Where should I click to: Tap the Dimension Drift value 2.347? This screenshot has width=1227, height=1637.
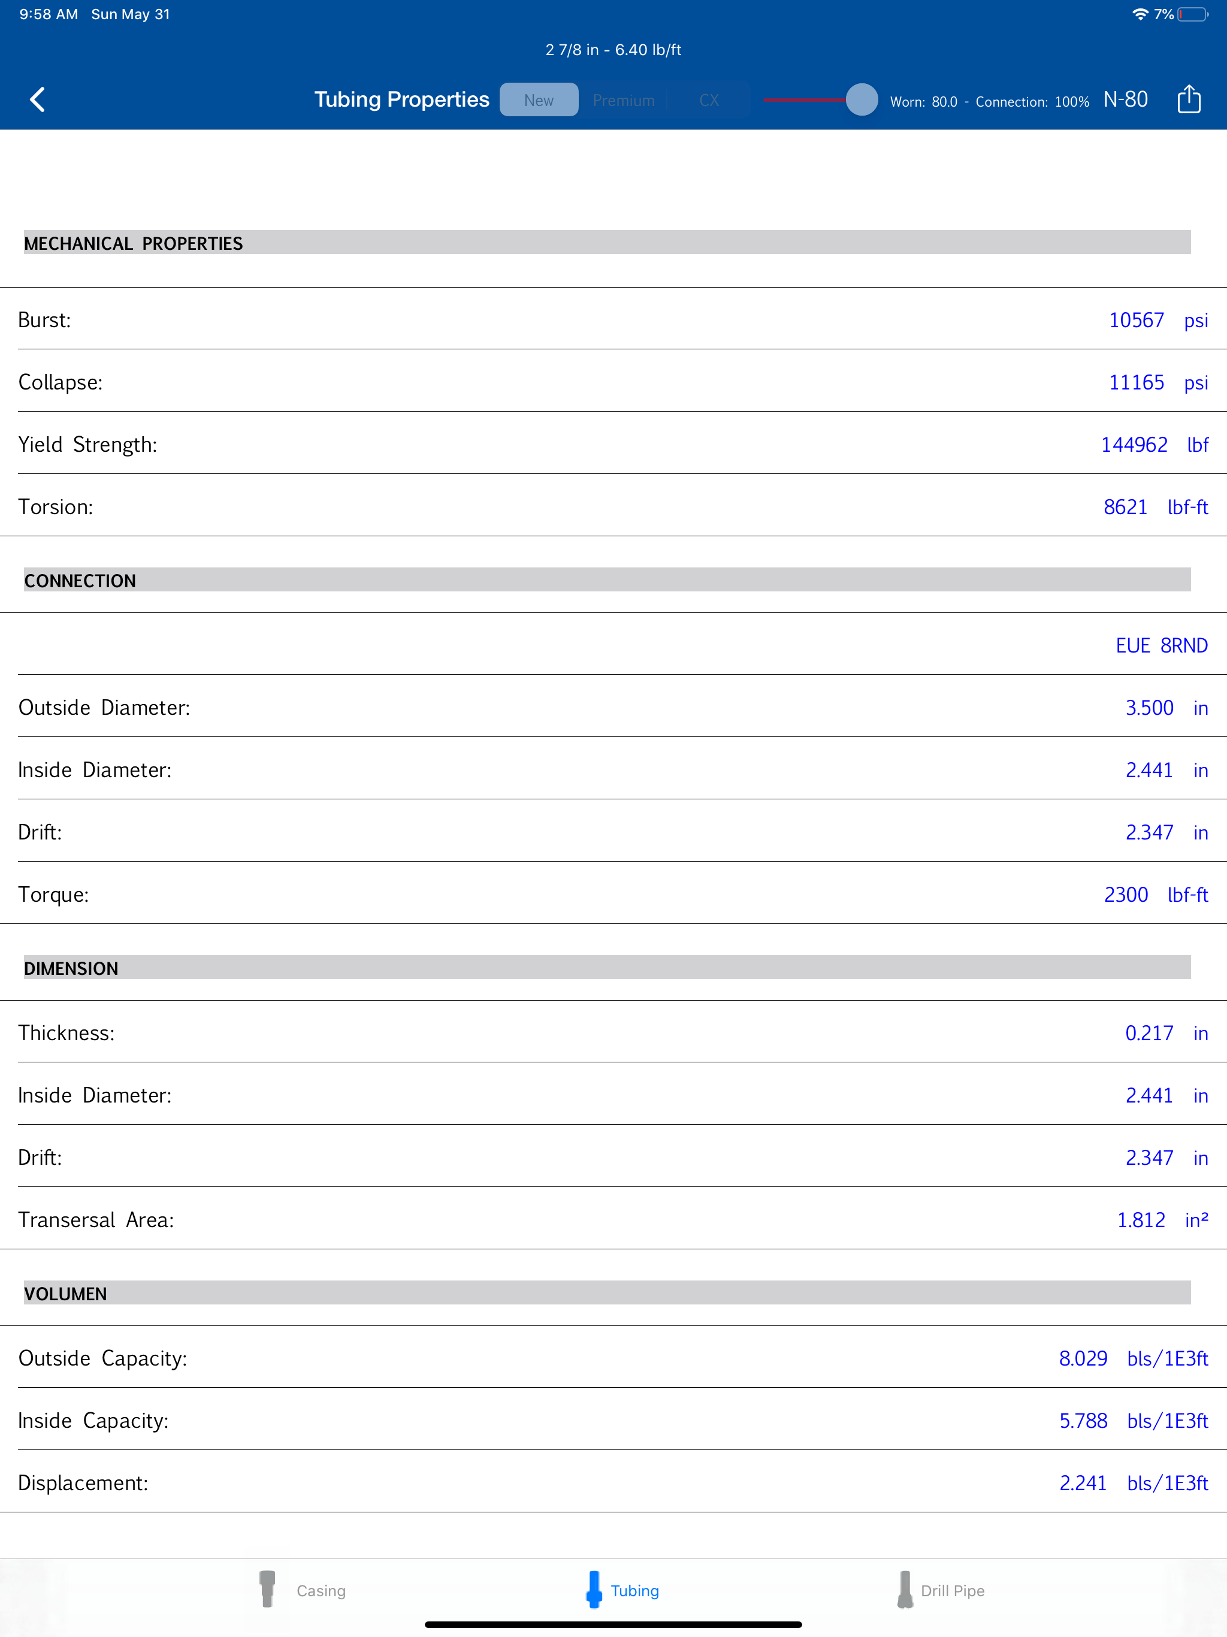1149,1158
